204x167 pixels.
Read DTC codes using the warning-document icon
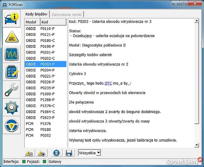29,153
